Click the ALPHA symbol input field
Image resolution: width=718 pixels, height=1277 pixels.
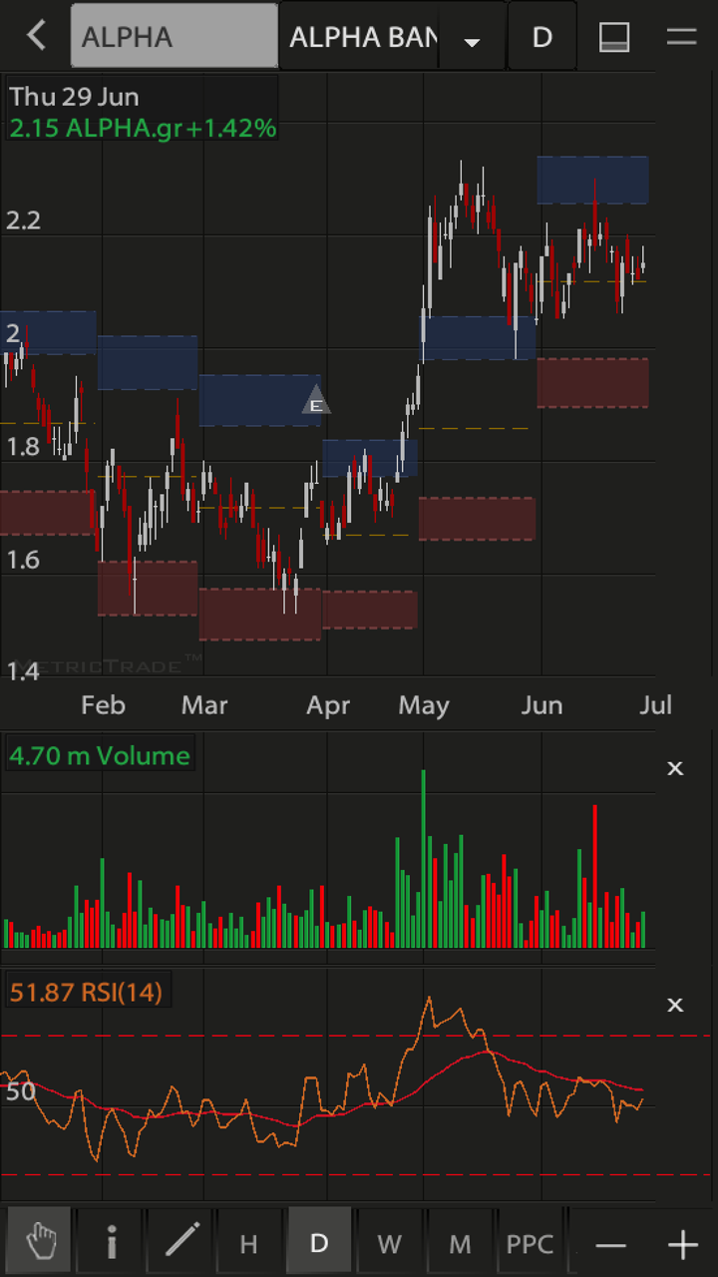[x=174, y=37]
